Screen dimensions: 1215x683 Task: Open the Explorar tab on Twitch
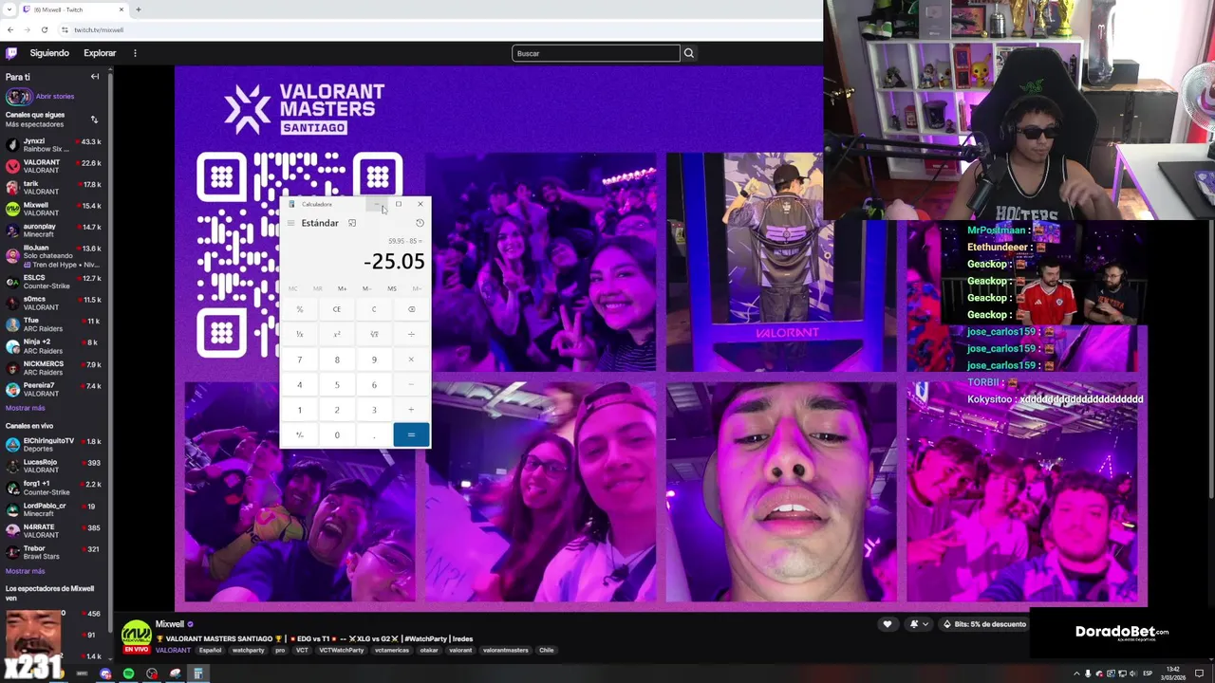100,53
